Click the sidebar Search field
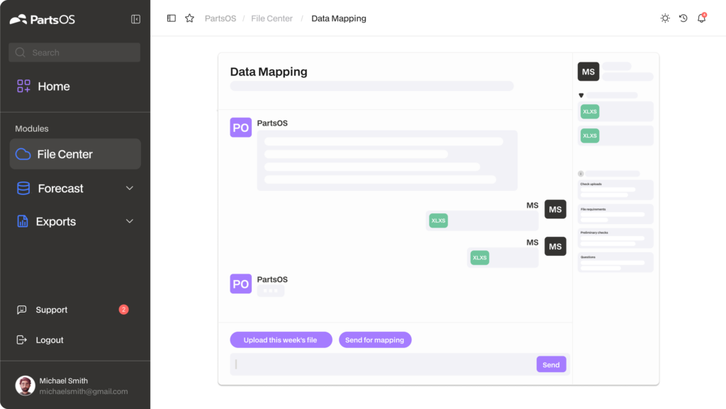 pos(74,52)
